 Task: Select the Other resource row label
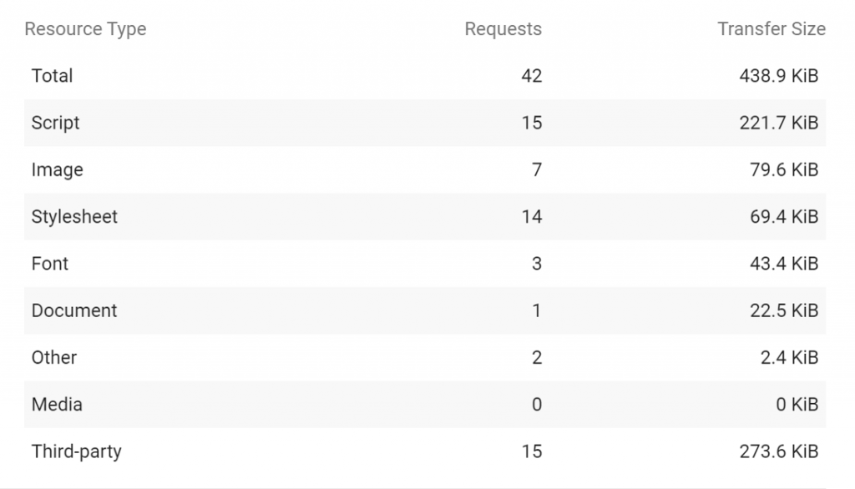(x=54, y=357)
